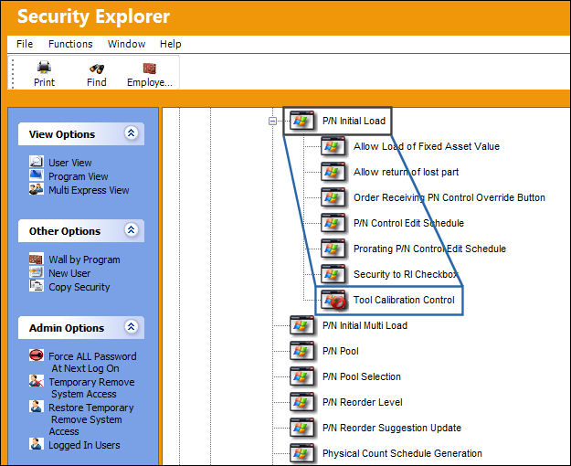The image size is (571, 466).
Task: Select Security to RI Checkbox item
Action: click(406, 274)
